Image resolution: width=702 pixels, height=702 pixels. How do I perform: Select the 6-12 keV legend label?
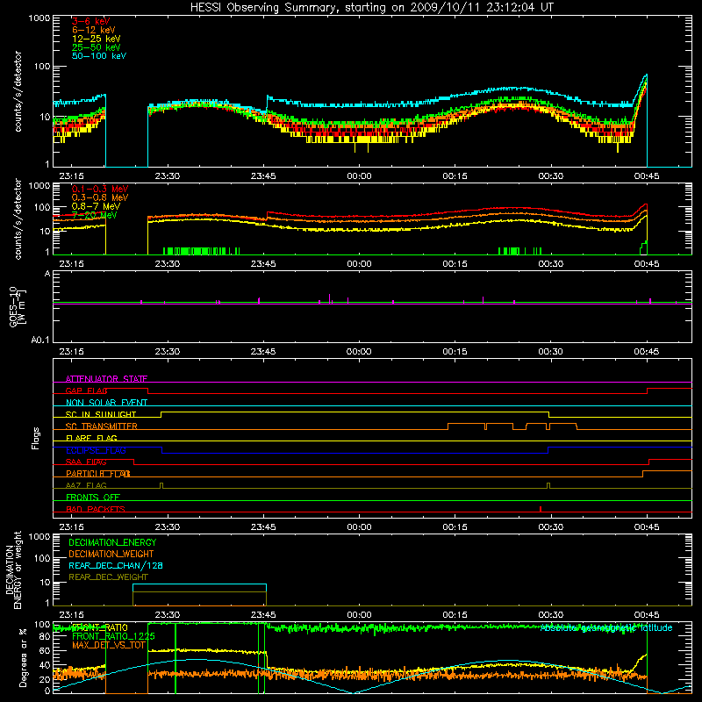pos(94,30)
